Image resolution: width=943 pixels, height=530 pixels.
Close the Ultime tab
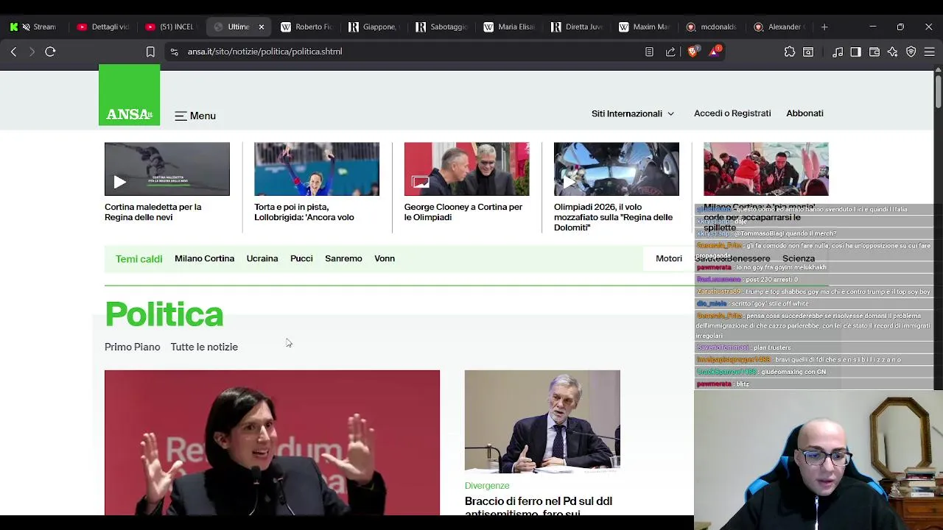click(261, 26)
